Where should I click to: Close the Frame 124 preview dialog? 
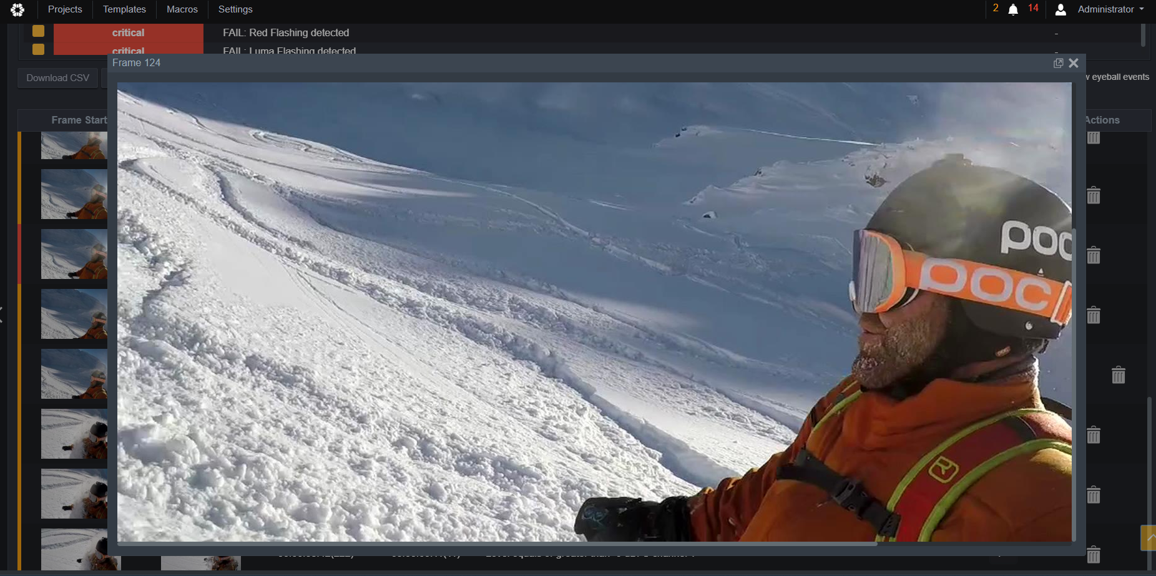1074,63
